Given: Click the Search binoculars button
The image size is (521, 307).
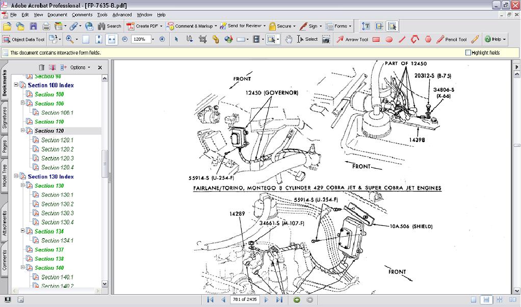Looking at the screenshot, I should 109,26.
